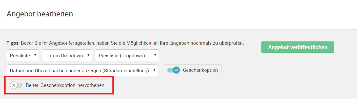Open the Datum und Uhrzeit nacheinander anzeigen dropdown
This screenshot has width=357, height=99.
82,70
